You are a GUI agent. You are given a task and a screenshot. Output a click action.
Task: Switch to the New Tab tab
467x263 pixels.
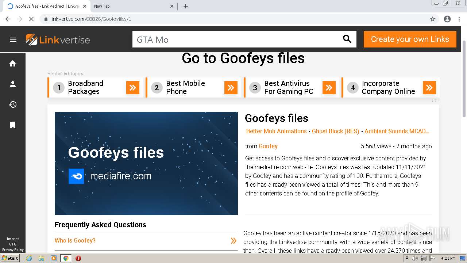(x=131, y=6)
